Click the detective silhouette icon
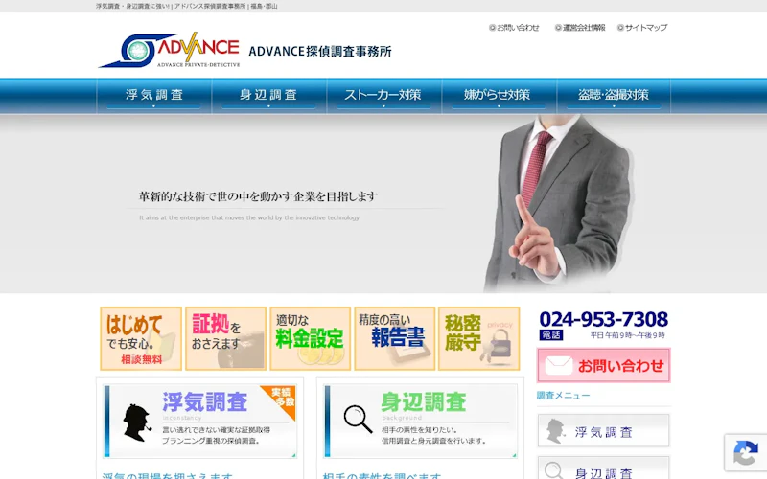The width and height of the screenshot is (767, 479). pyautogui.click(x=136, y=422)
